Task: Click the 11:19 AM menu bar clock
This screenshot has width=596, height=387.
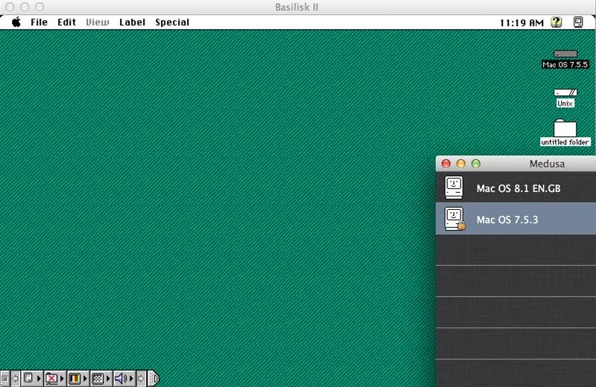Action: click(x=521, y=23)
